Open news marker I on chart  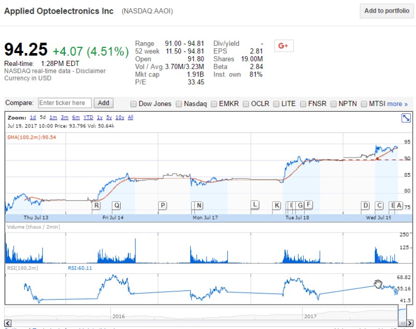tap(291, 205)
